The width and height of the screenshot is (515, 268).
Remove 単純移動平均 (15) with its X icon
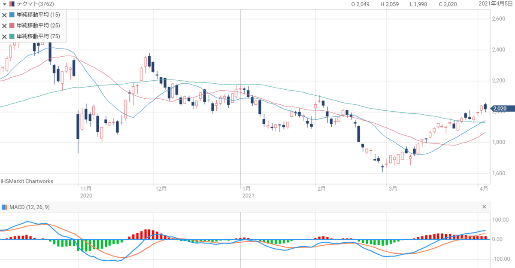point(4,15)
